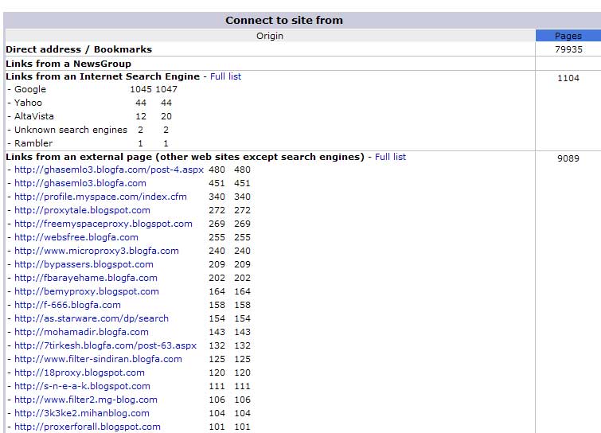Follow the bypassers.blogspot.com link
This screenshot has width=601, height=433.
84,264
